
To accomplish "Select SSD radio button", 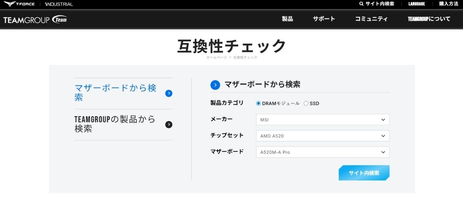I will (306, 104).
